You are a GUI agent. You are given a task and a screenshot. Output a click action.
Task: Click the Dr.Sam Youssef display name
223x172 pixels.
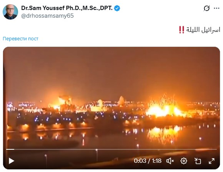67,8
